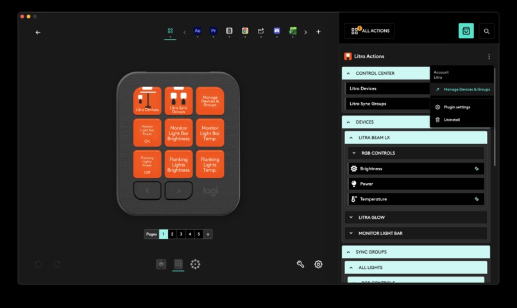
Task: Select the Flanking Lights Temp. key
Action: pos(210,164)
